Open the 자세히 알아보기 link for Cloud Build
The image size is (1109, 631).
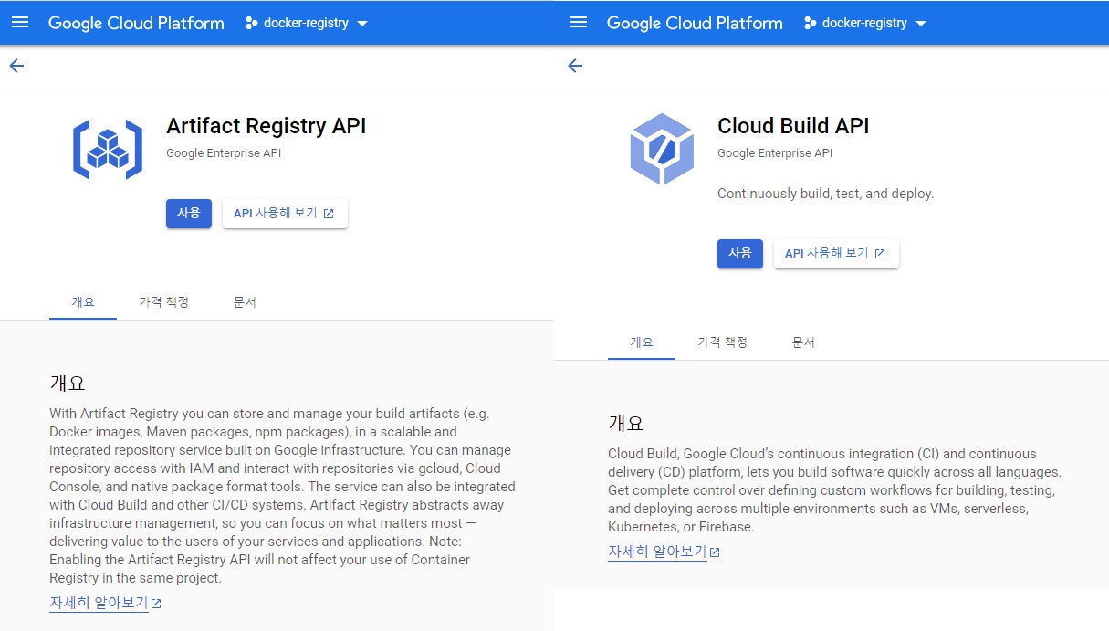(656, 551)
